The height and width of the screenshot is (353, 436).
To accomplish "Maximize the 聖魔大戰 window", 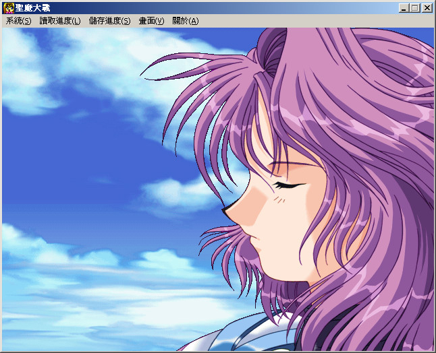I will (x=414, y=8).
